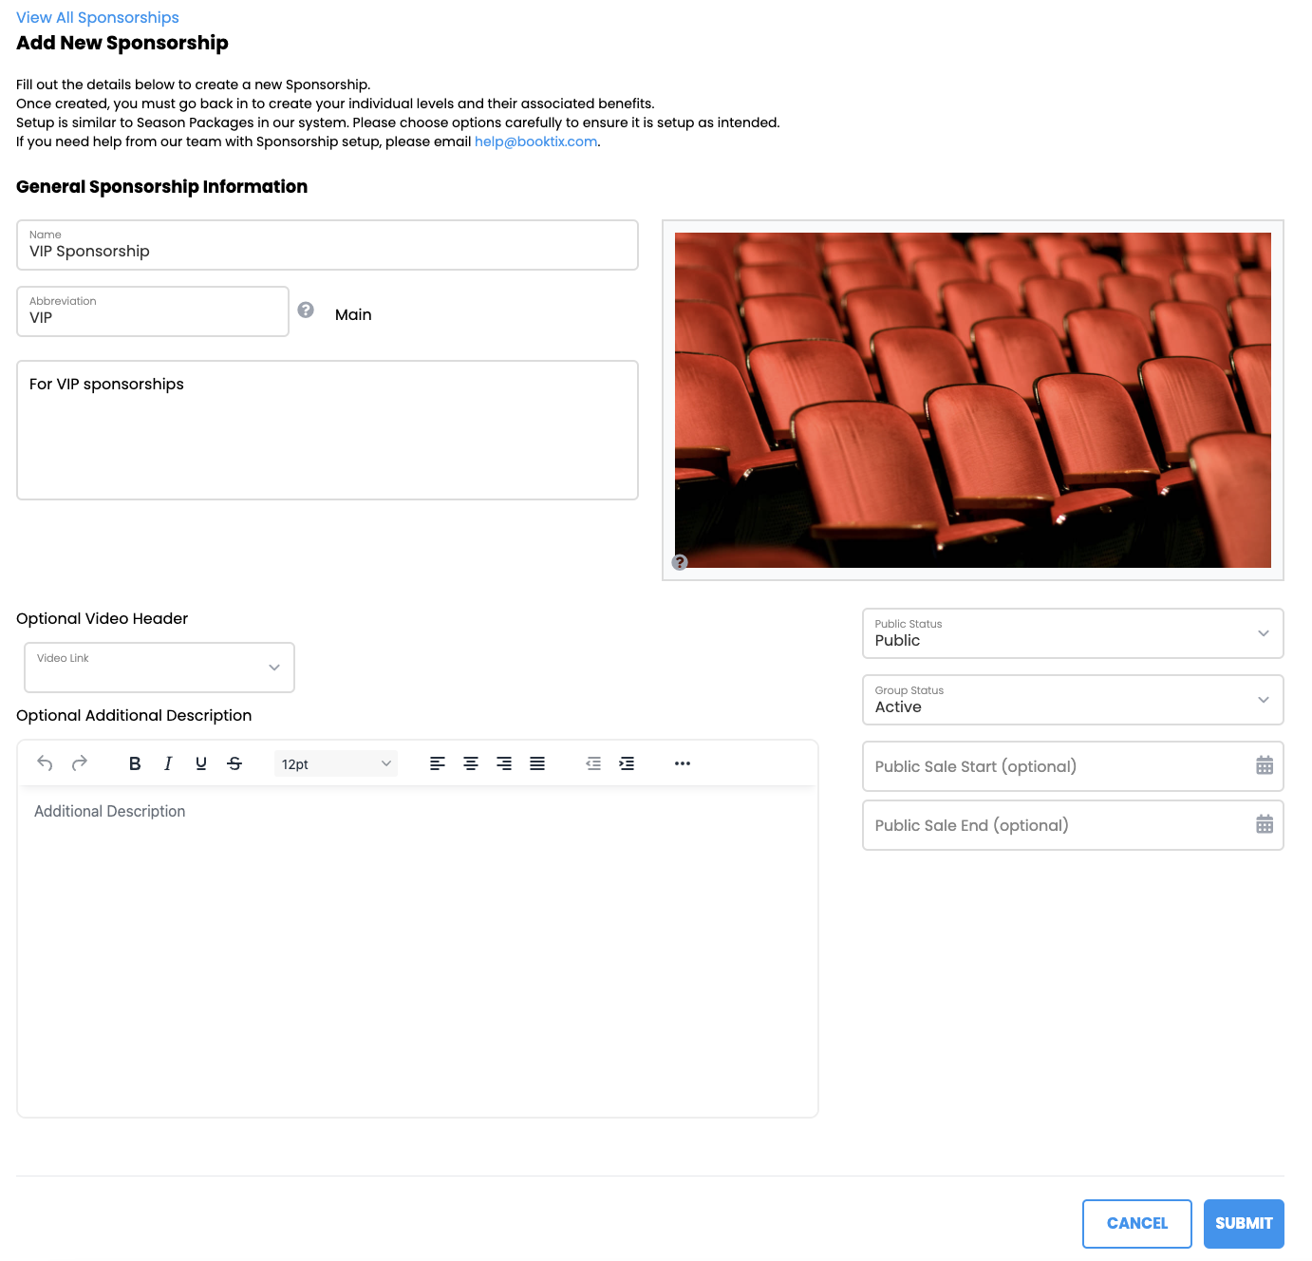Undo the last edit in editor toolbar
The height and width of the screenshot is (1261, 1312).
[45, 763]
